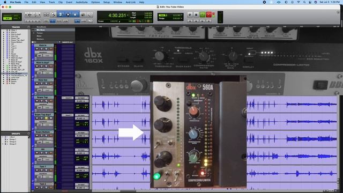343x193 pixels.
Task: Solo the Kick Out track
Action: 46,84
